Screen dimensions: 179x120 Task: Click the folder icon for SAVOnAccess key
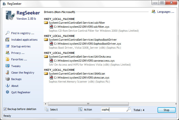(46, 57)
